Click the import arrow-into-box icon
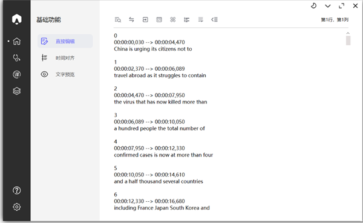This screenshot has width=363, height=223. pyautogui.click(x=145, y=20)
